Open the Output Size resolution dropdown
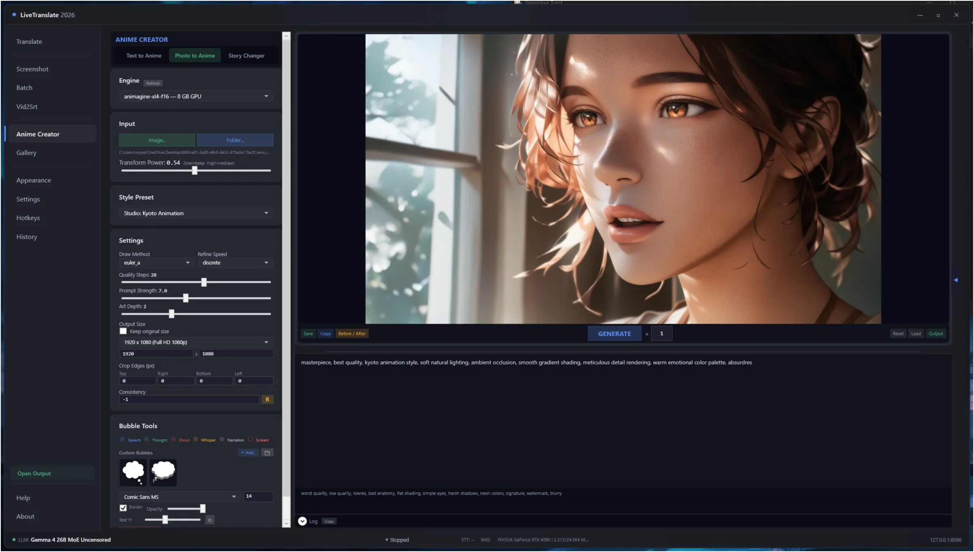Viewport: 974px width, 552px height. coord(196,342)
